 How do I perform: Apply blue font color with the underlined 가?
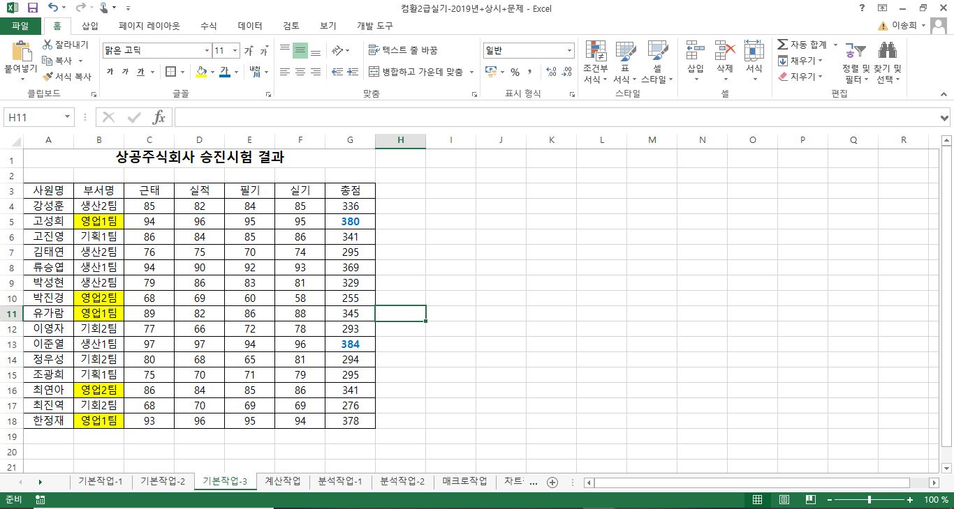(x=224, y=72)
